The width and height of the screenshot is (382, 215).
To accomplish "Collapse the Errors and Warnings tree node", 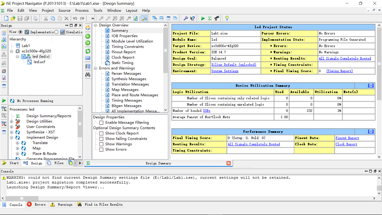I will pyautogui.click(x=95, y=68).
